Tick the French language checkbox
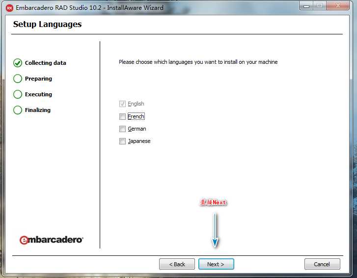 click(x=122, y=116)
